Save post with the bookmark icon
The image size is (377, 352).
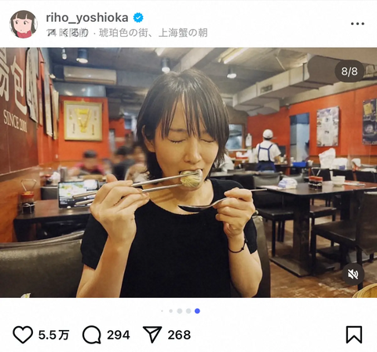coord(354,335)
